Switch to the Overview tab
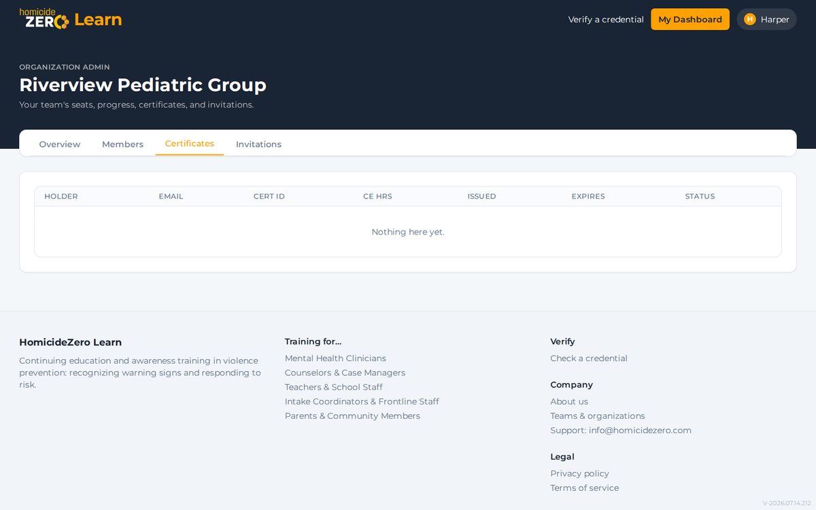 tap(60, 144)
